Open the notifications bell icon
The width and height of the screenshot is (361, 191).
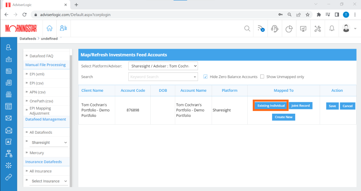click(x=332, y=28)
